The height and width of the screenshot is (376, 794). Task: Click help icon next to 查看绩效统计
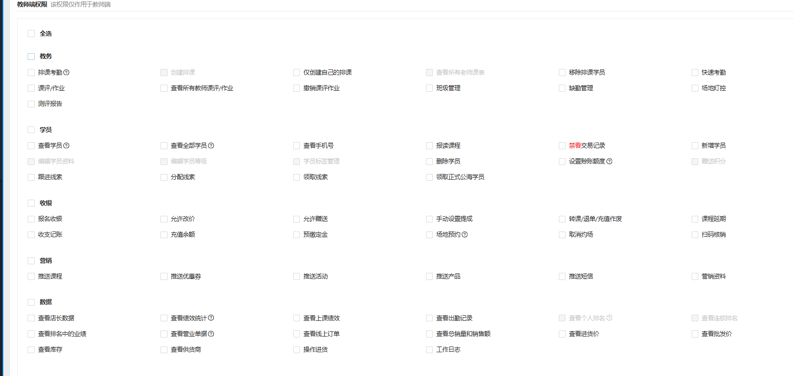pos(211,318)
